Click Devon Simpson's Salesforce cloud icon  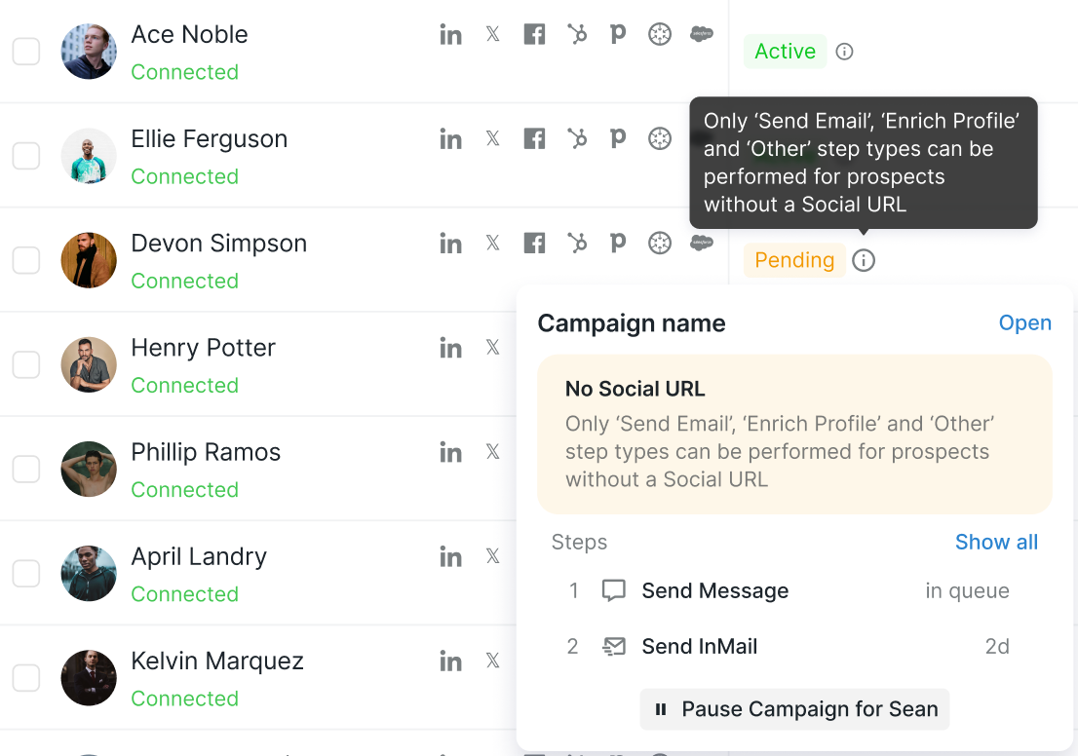coord(701,243)
